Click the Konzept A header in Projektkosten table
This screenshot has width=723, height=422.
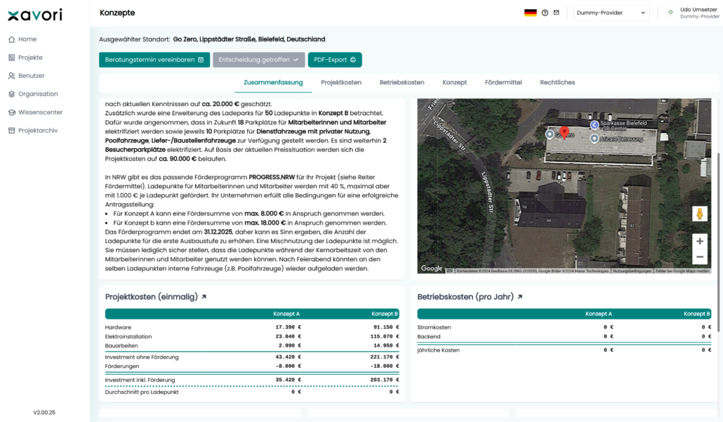tap(286, 314)
